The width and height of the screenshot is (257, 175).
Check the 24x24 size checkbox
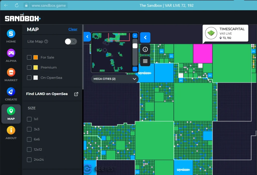point(29,160)
